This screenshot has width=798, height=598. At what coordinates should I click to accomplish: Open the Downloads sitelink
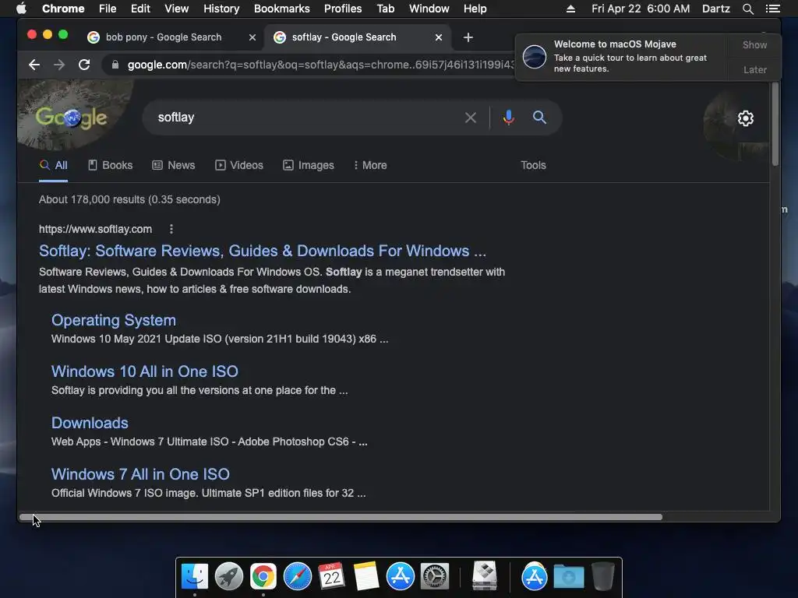click(90, 423)
